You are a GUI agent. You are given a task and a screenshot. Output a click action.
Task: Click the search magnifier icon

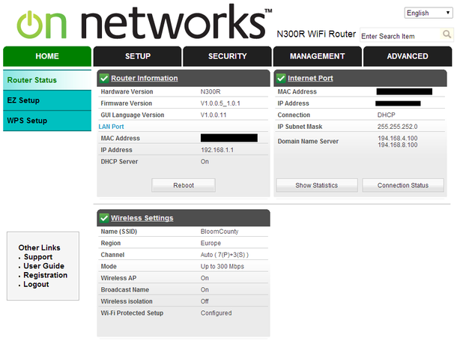(447, 34)
